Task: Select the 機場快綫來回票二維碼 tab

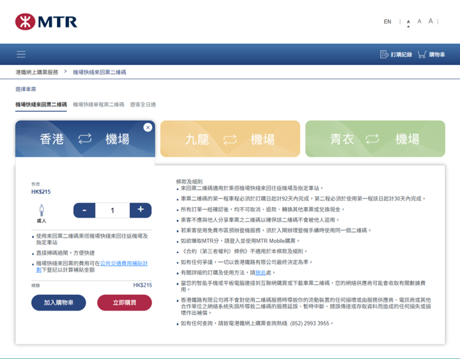Action: coord(41,105)
